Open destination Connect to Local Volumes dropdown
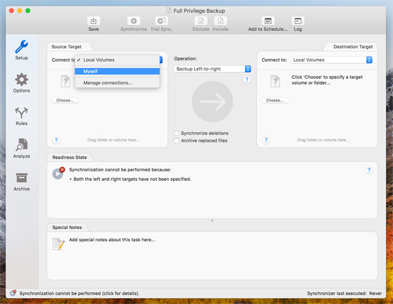 (x=331, y=60)
